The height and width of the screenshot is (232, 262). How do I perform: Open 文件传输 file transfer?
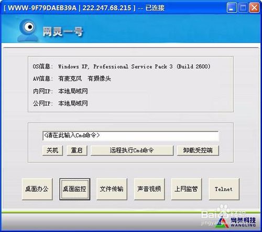(112, 189)
